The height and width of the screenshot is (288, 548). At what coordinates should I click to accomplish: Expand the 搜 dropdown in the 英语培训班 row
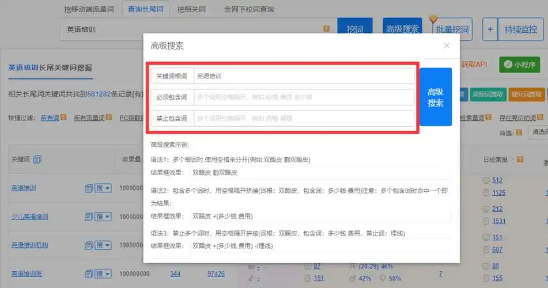(x=103, y=274)
